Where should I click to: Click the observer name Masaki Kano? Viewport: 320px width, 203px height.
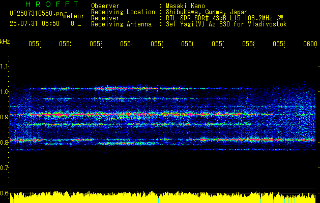pos(185,6)
